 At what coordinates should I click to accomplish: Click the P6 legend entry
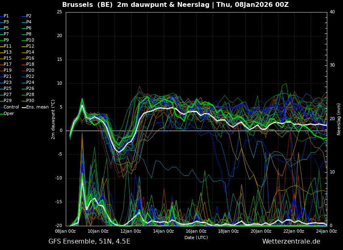[27, 28]
